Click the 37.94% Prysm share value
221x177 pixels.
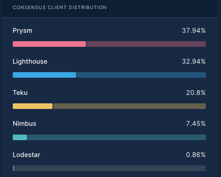[194, 31]
